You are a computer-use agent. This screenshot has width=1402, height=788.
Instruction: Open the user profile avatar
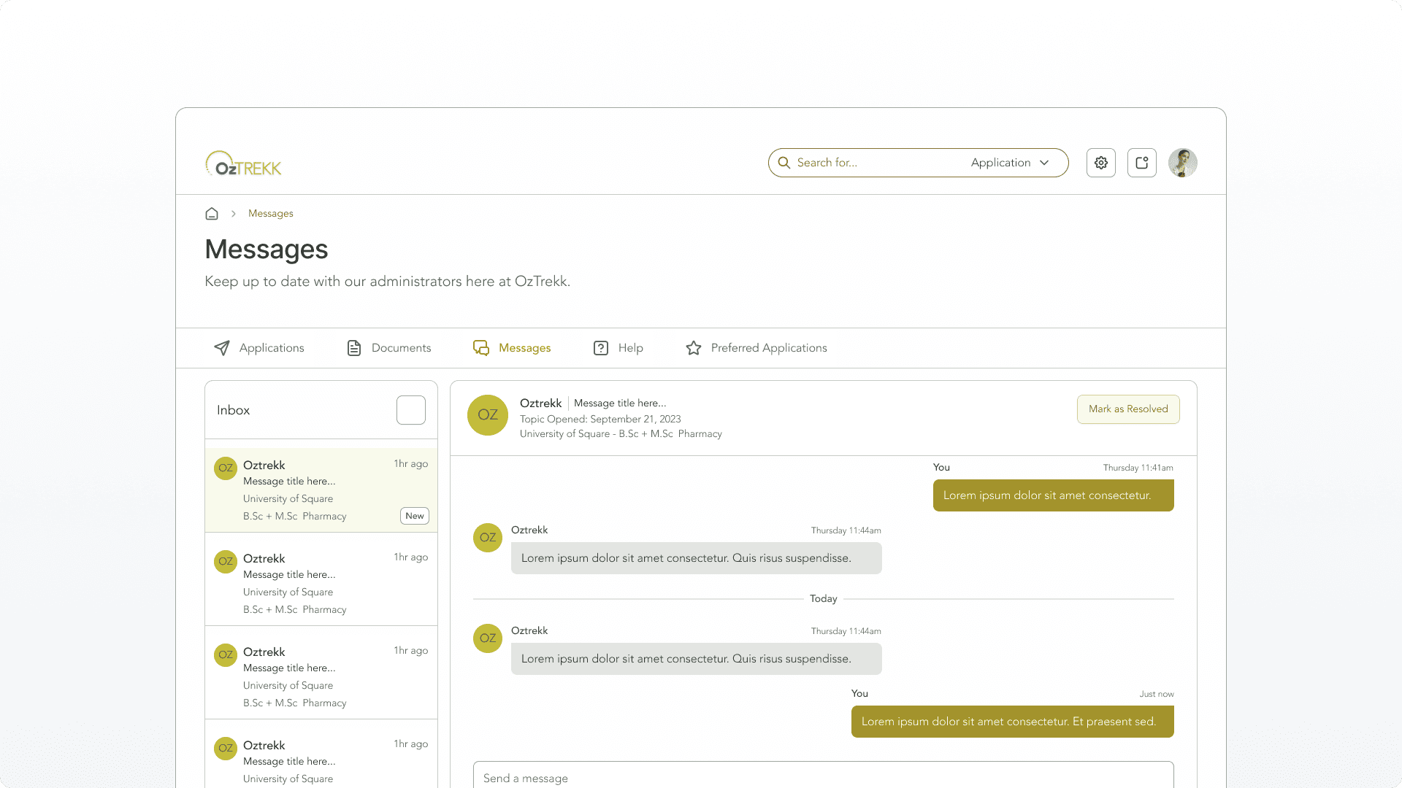[x=1182, y=163]
